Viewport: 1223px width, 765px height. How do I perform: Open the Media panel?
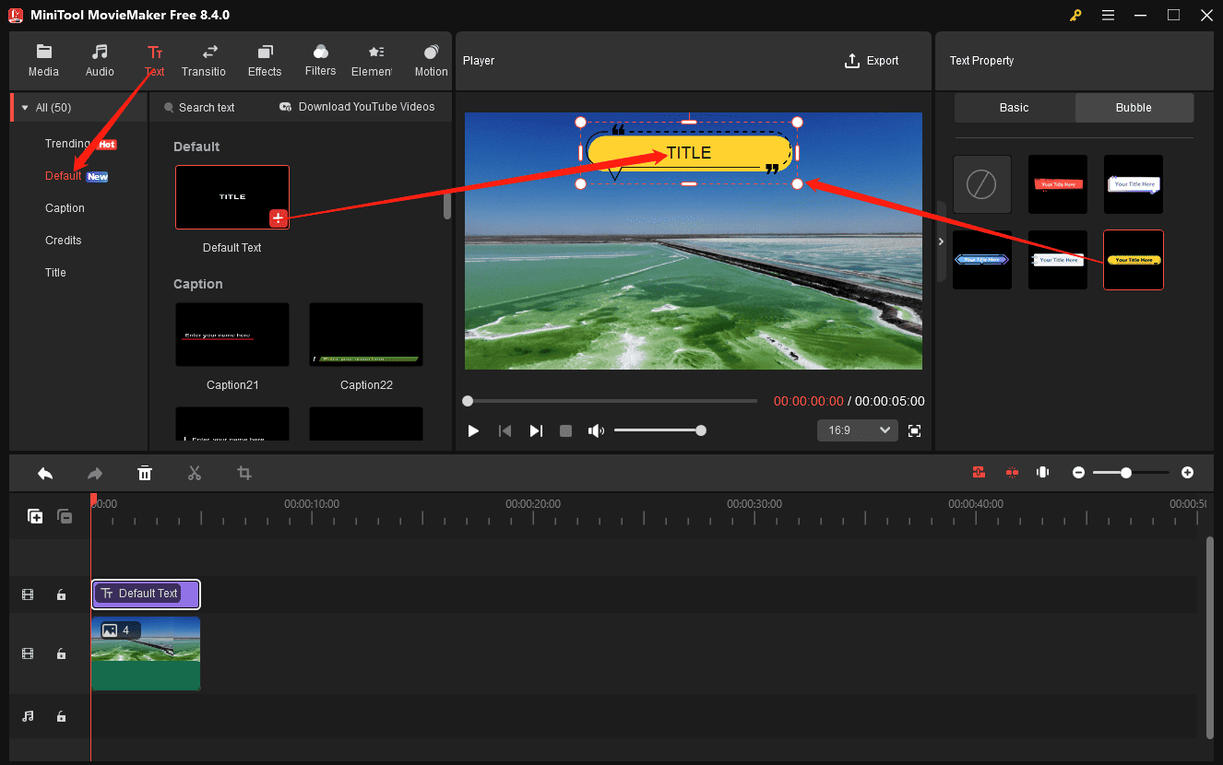coord(43,60)
